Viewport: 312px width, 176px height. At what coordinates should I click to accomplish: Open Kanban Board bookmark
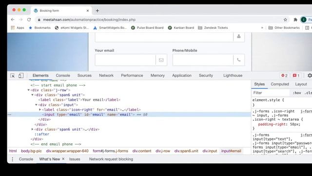pos(181,28)
